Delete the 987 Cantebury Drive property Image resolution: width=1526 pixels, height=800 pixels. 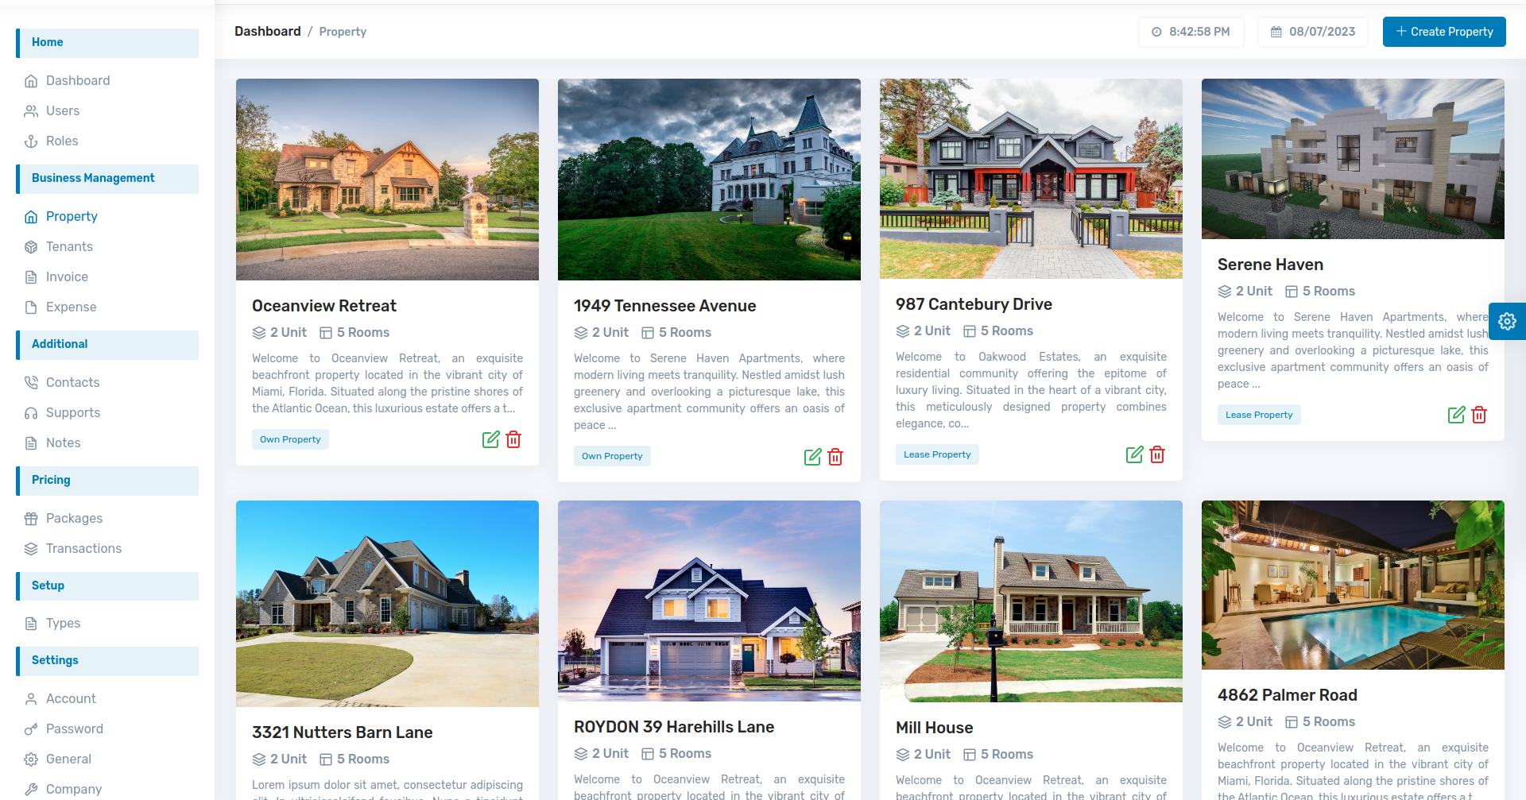point(1157,454)
